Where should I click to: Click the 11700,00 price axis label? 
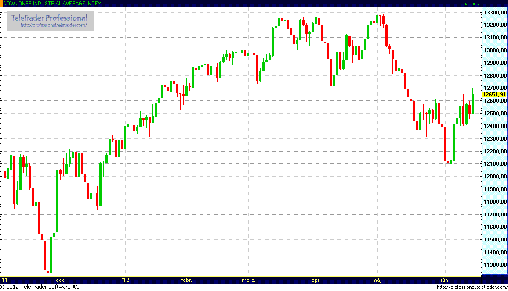(x=495, y=214)
